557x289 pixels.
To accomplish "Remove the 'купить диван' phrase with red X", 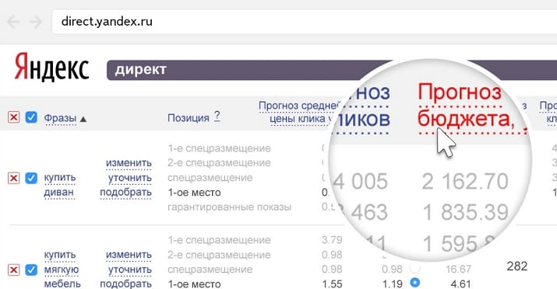I will pos(13,178).
